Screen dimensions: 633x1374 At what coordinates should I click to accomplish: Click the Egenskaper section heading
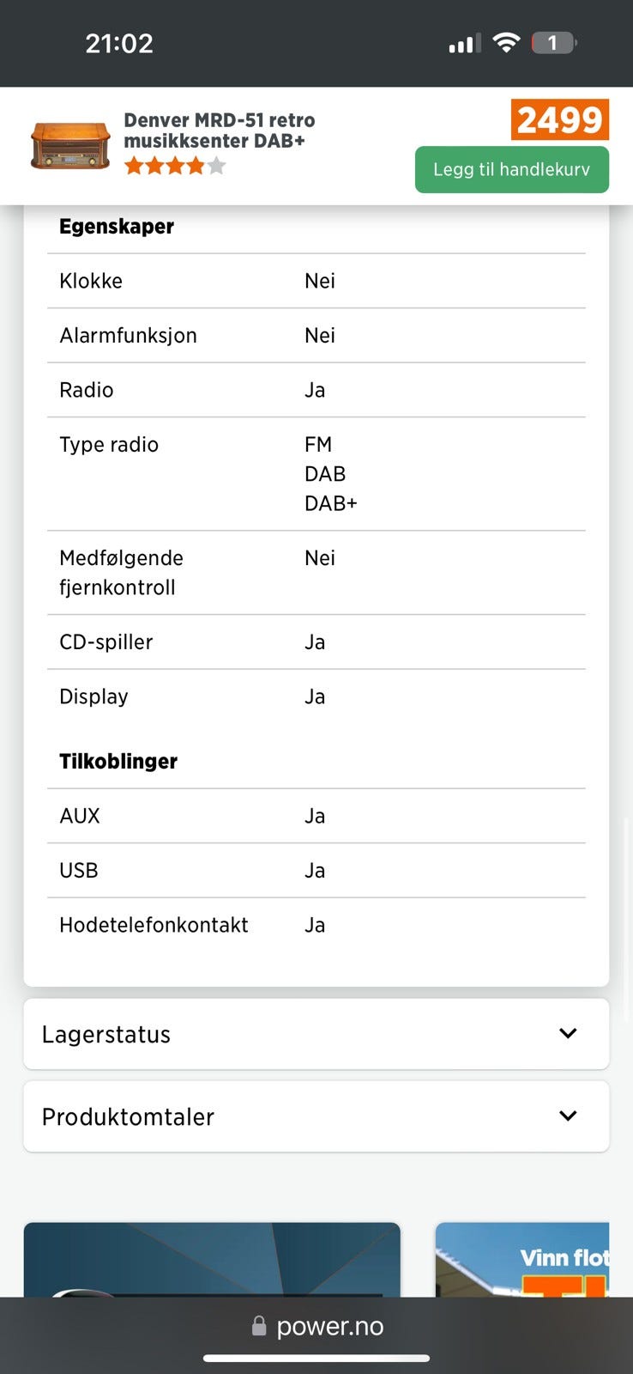click(x=117, y=227)
